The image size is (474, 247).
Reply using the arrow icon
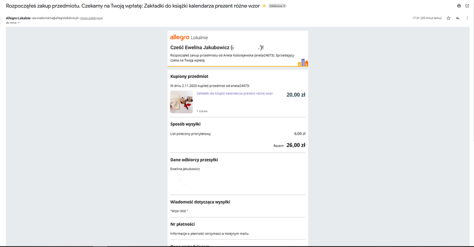pyautogui.click(x=458, y=18)
